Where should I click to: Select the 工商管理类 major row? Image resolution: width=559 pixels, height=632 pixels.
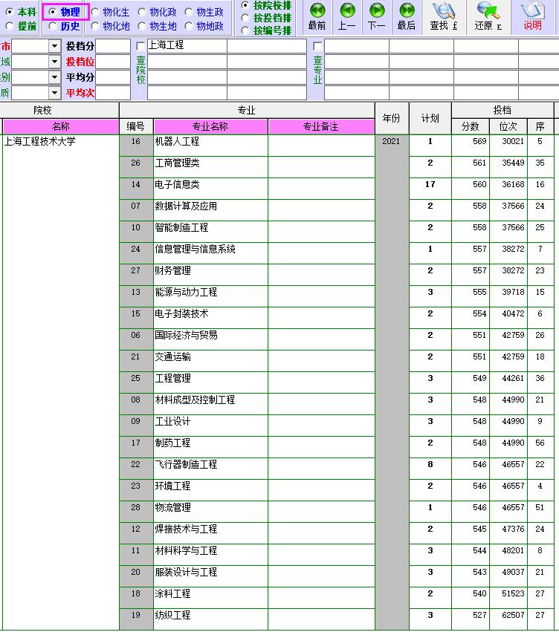(210, 167)
